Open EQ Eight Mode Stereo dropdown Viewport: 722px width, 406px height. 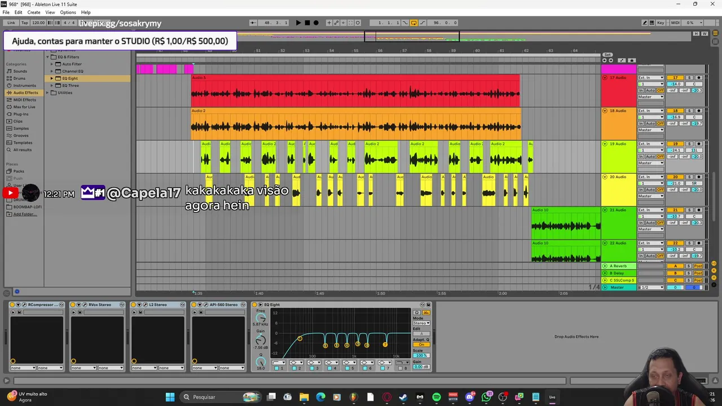tap(421, 323)
